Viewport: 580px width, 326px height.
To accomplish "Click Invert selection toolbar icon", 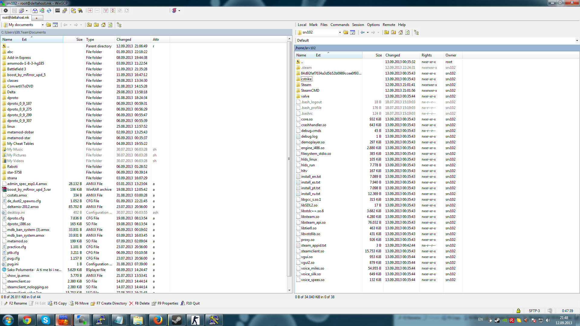I will coord(113,11).
